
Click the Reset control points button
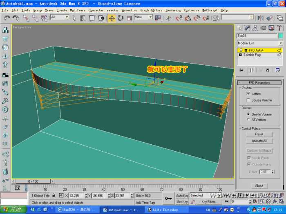[x=259, y=134]
